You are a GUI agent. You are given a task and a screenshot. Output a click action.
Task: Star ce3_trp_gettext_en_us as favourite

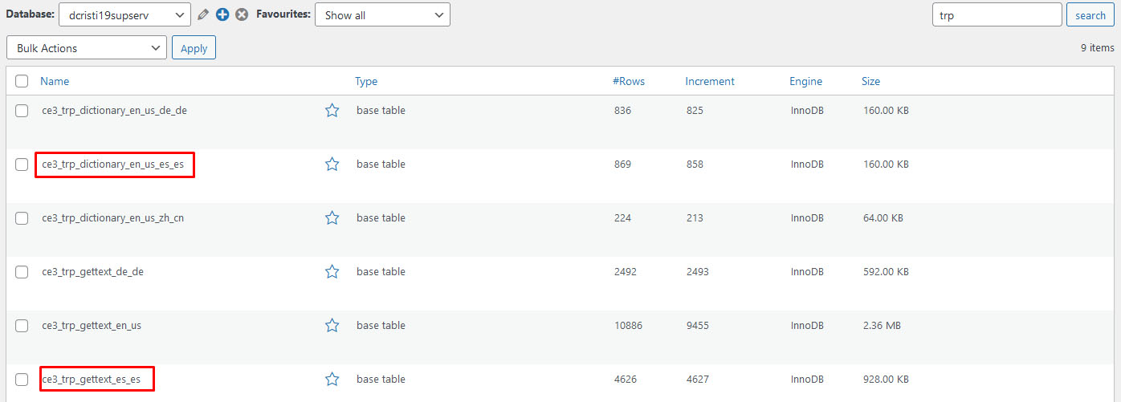click(332, 326)
